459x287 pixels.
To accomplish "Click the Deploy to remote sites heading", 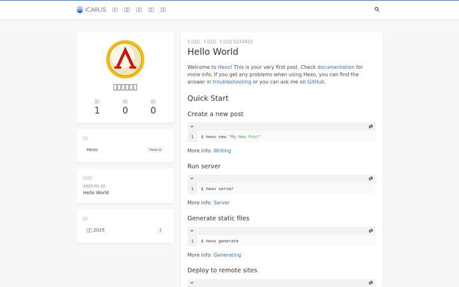I will pos(222,270).
